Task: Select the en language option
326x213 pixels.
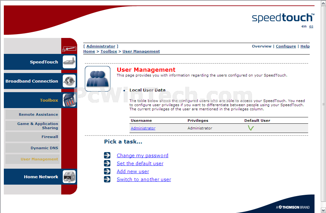Action: click(304, 26)
